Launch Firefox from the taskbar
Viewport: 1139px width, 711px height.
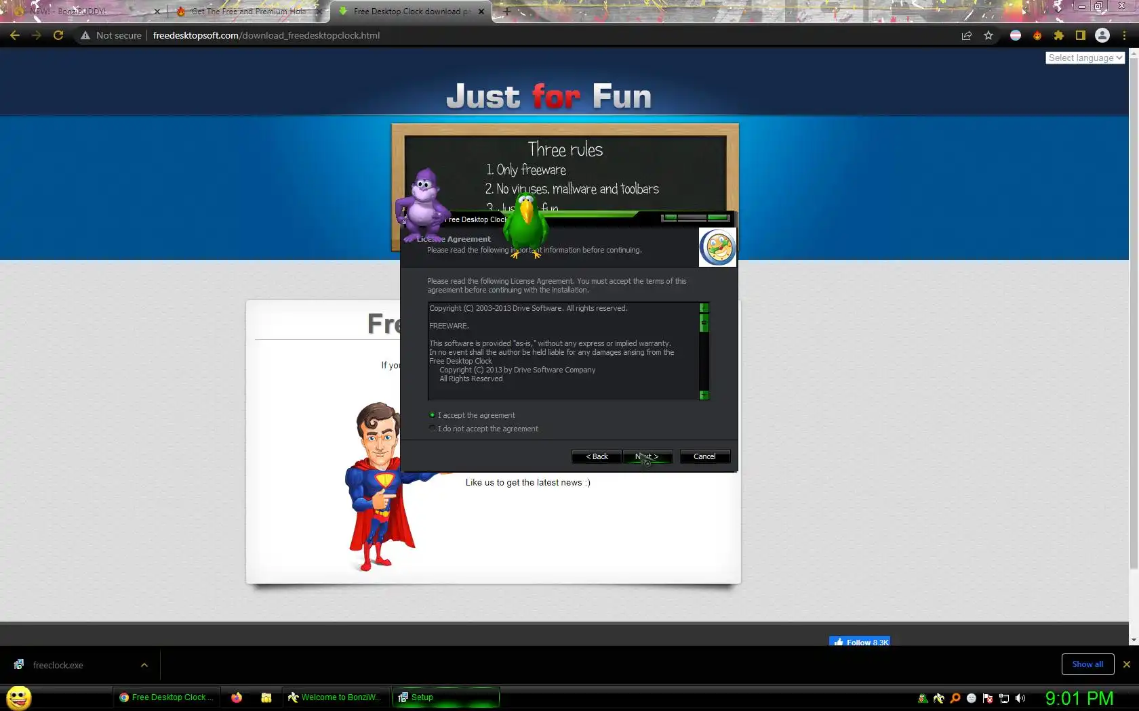click(x=237, y=697)
